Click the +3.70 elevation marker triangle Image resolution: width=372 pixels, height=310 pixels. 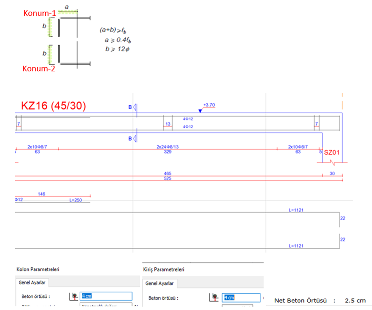[x=200, y=111]
